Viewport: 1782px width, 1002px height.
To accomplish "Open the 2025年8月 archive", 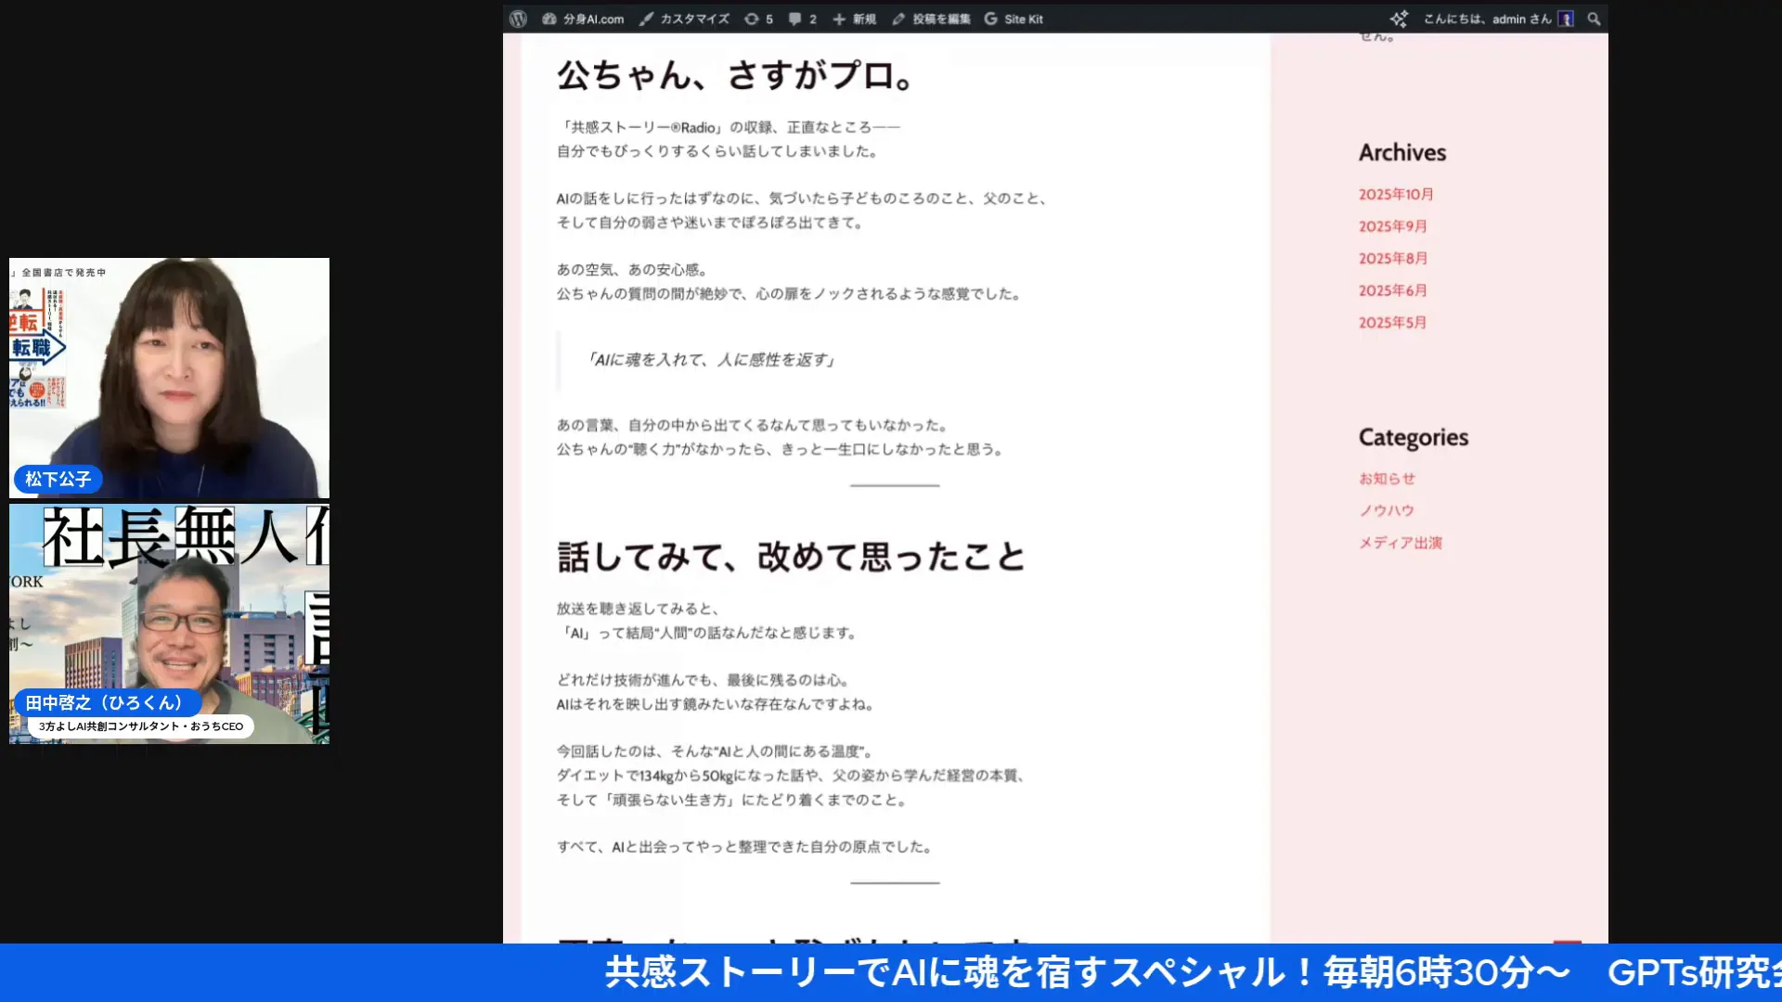I will tap(1391, 258).
